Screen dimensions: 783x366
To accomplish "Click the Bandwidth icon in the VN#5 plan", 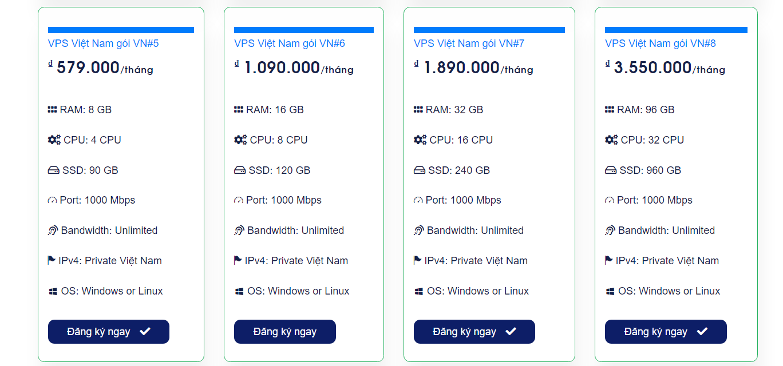I will [53, 231].
